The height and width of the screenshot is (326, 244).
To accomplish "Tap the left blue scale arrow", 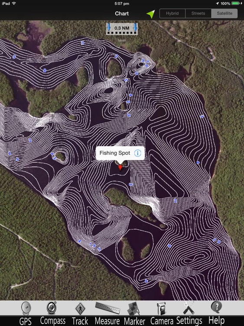I will [x=109, y=28].
